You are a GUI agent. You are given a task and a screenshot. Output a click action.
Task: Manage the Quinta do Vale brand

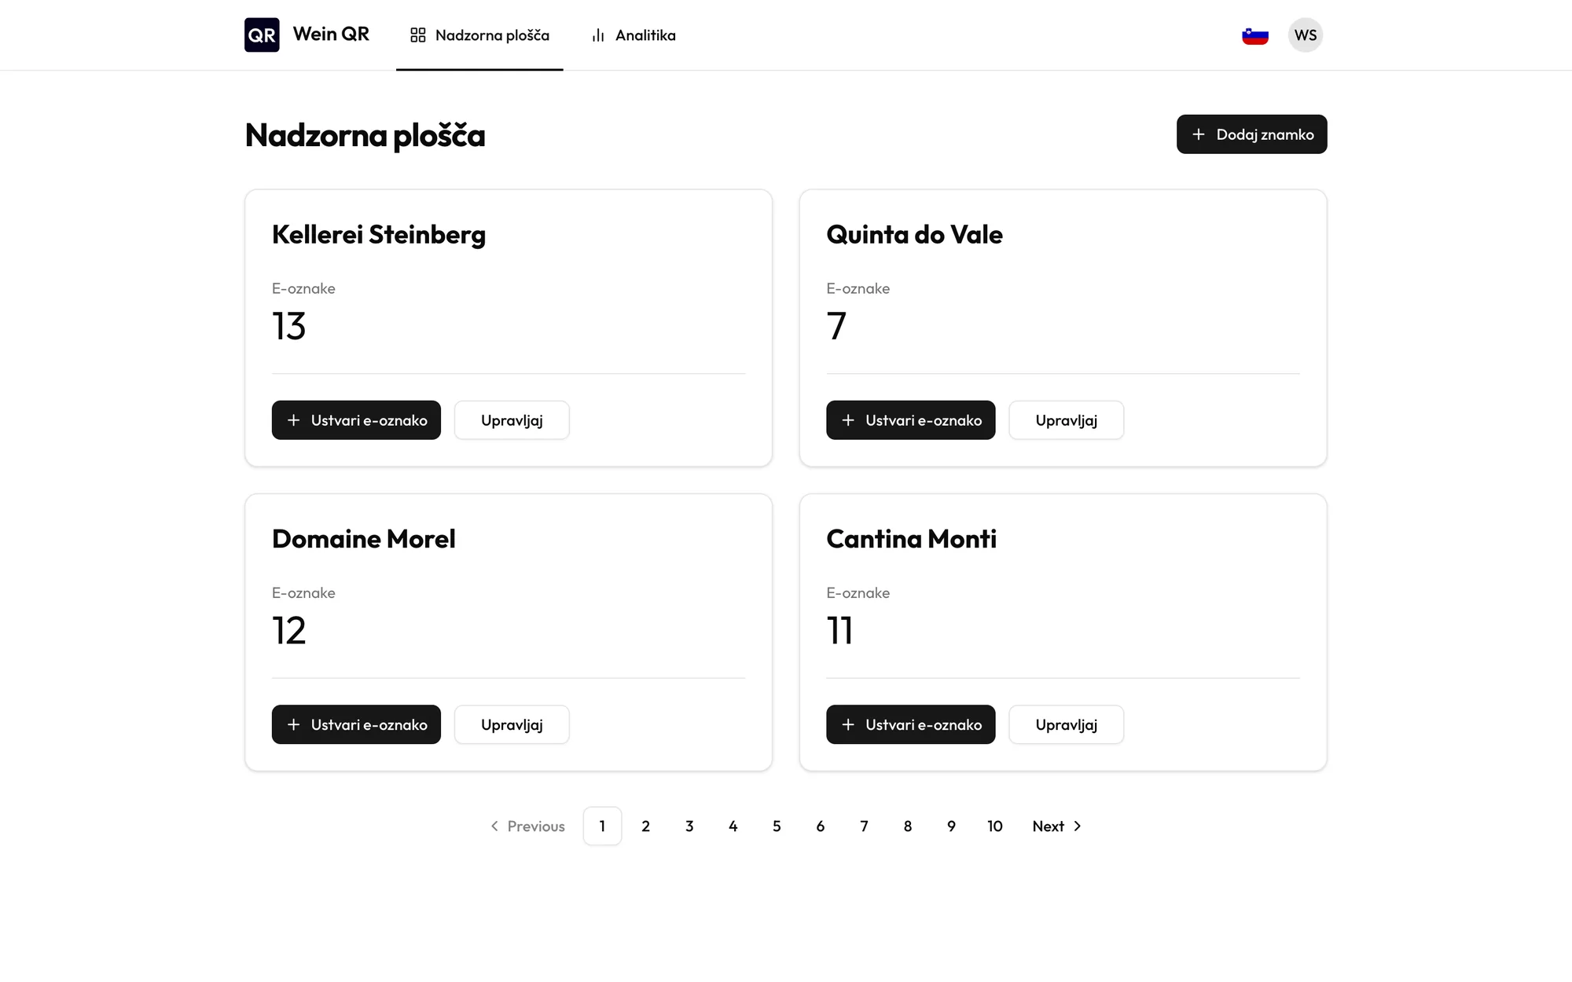click(1066, 420)
